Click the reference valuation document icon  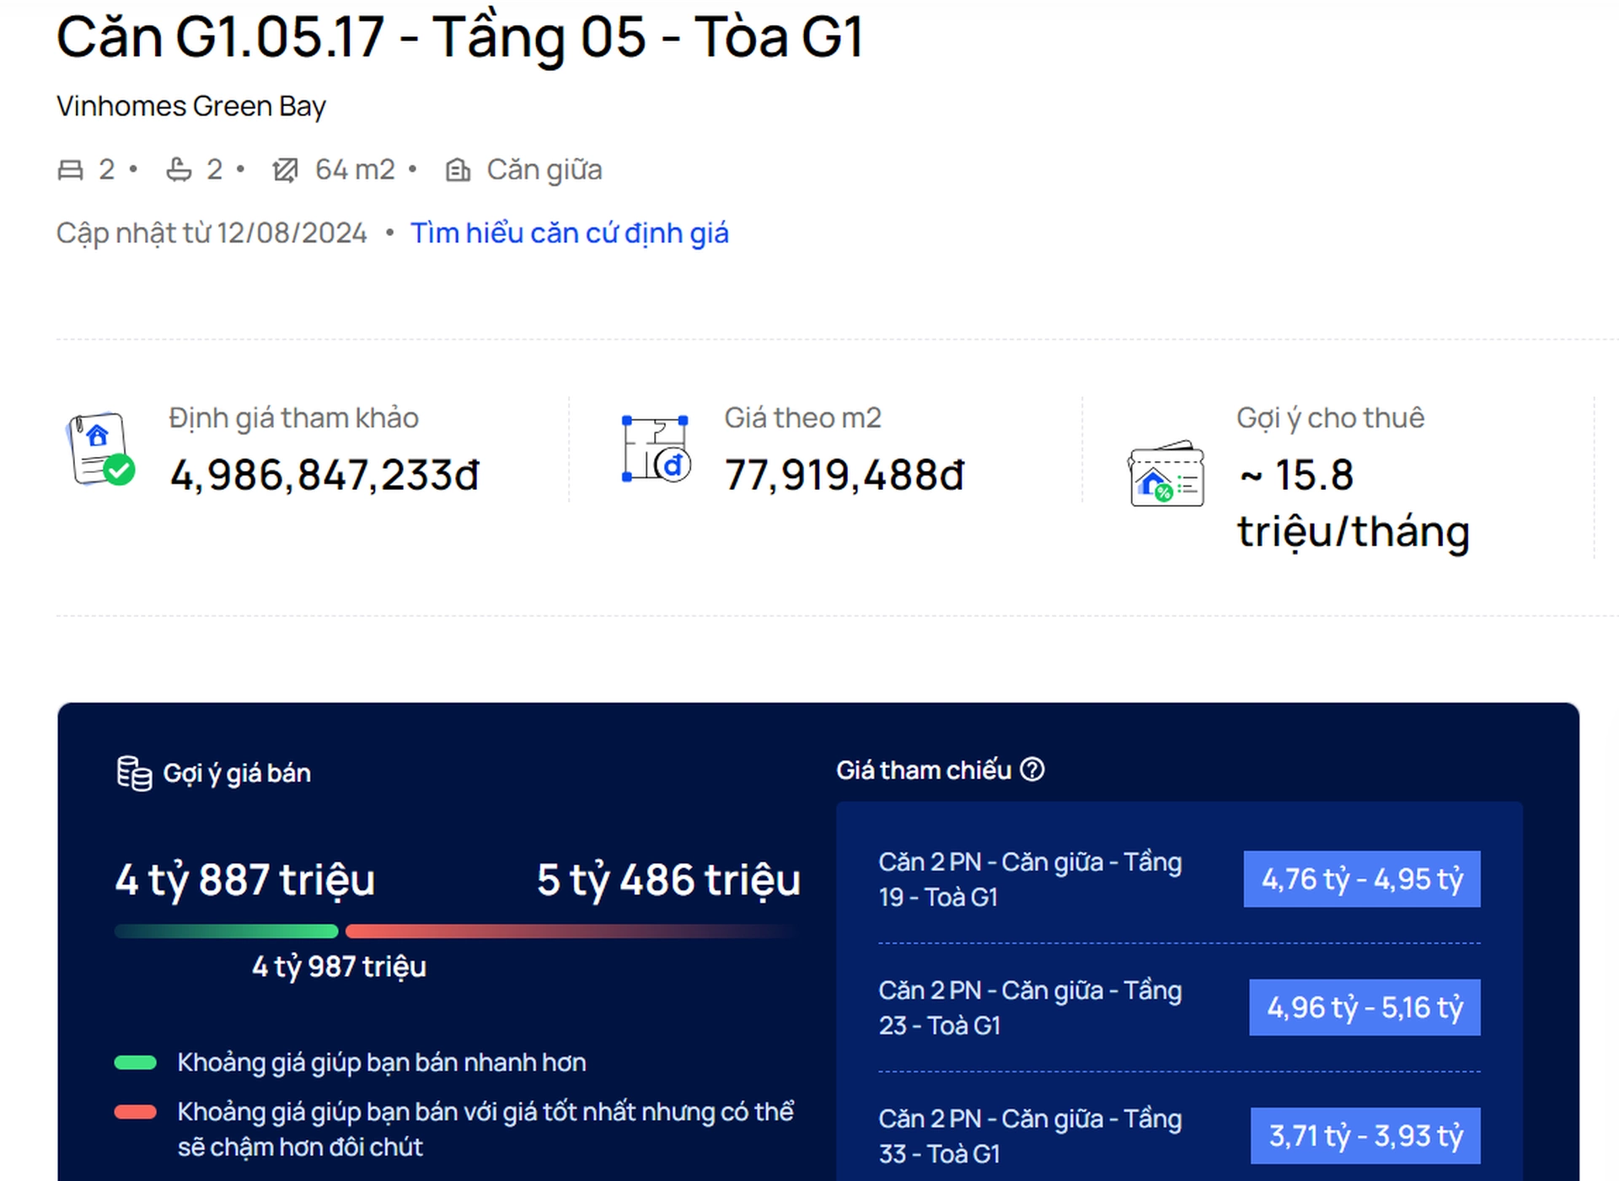pyautogui.click(x=100, y=449)
